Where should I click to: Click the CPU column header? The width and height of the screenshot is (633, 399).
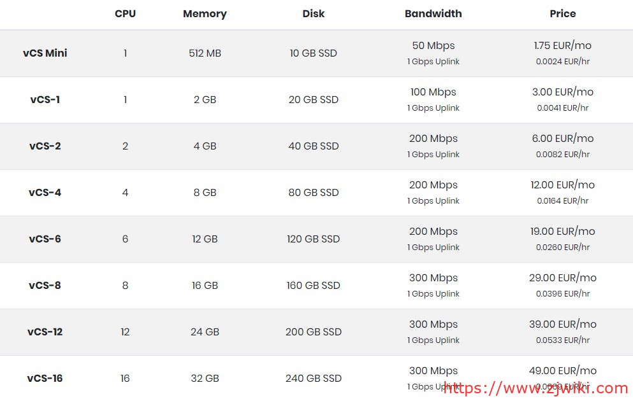pos(125,14)
